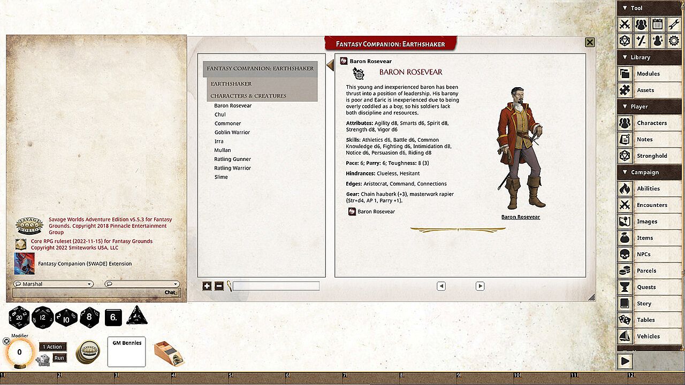Image resolution: width=685 pixels, height=385 pixels.
Task: Collapse all index entries with the minus button
Action: 219,286
